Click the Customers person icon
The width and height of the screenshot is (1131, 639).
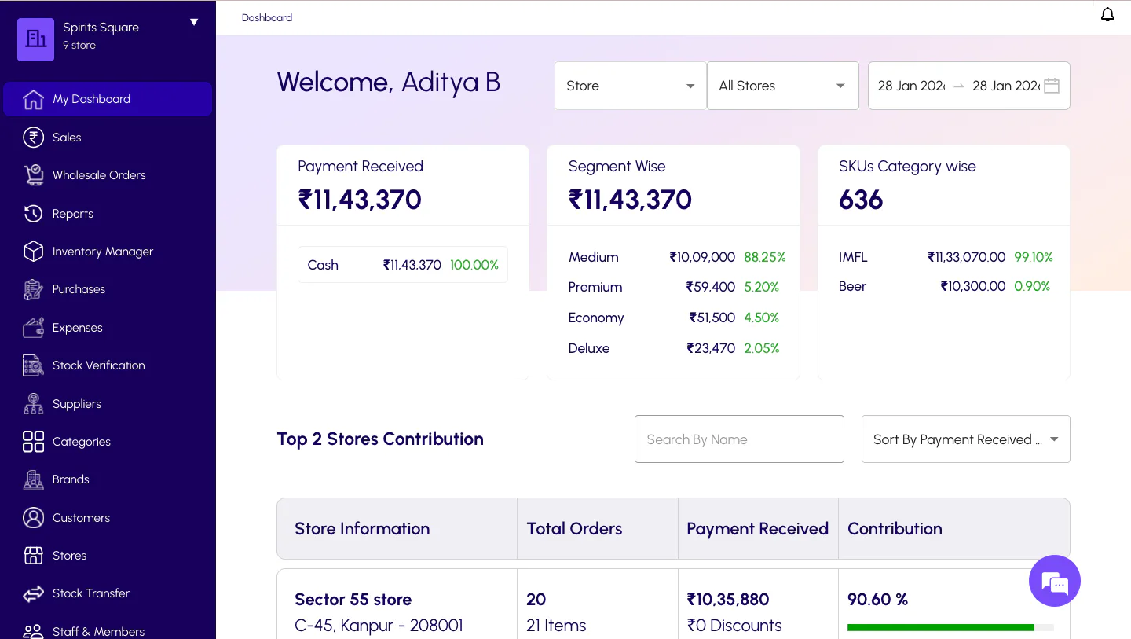pyautogui.click(x=33, y=518)
